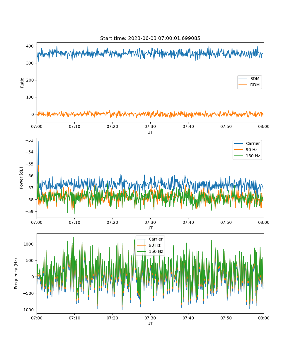This screenshot has width=293, height=352.
Task: Click the "Start time: 2023-06-03 07:00:01.699085" title
Action: [x=150, y=38]
